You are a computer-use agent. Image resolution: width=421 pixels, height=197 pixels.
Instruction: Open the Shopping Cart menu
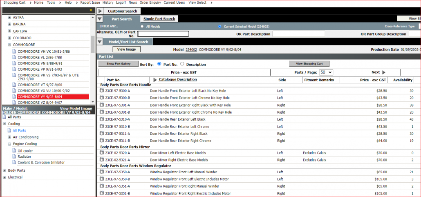(14, 2)
